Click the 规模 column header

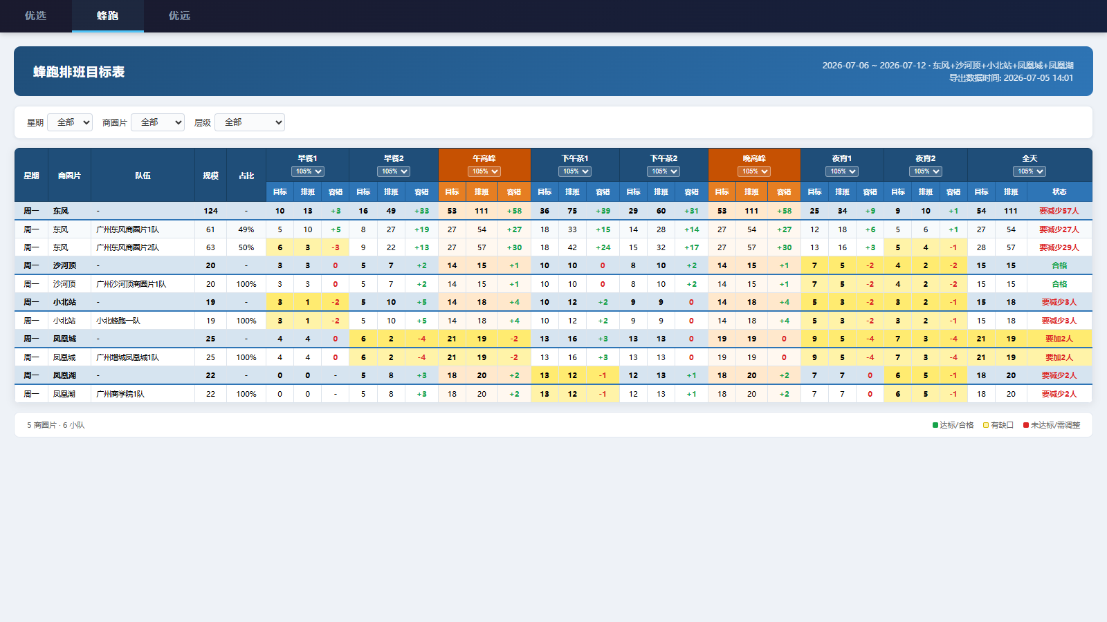[210, 176]
